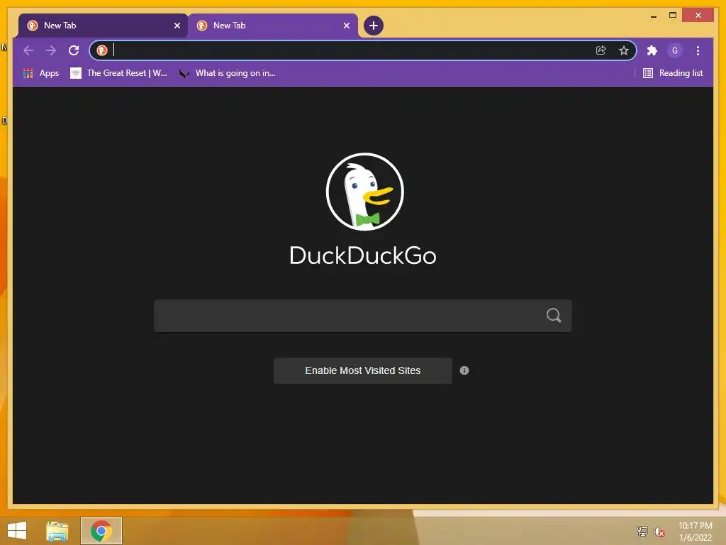Click the Chrome taskbar icon
This screenshot has height=545, width=726.
[x=101, y=531]
